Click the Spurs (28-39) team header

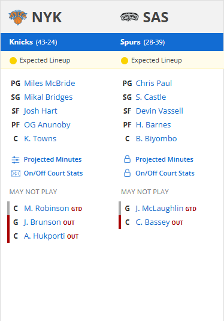tap(143, 42)
